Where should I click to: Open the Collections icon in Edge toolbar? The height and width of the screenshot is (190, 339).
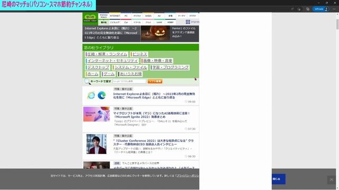point(308,9)
